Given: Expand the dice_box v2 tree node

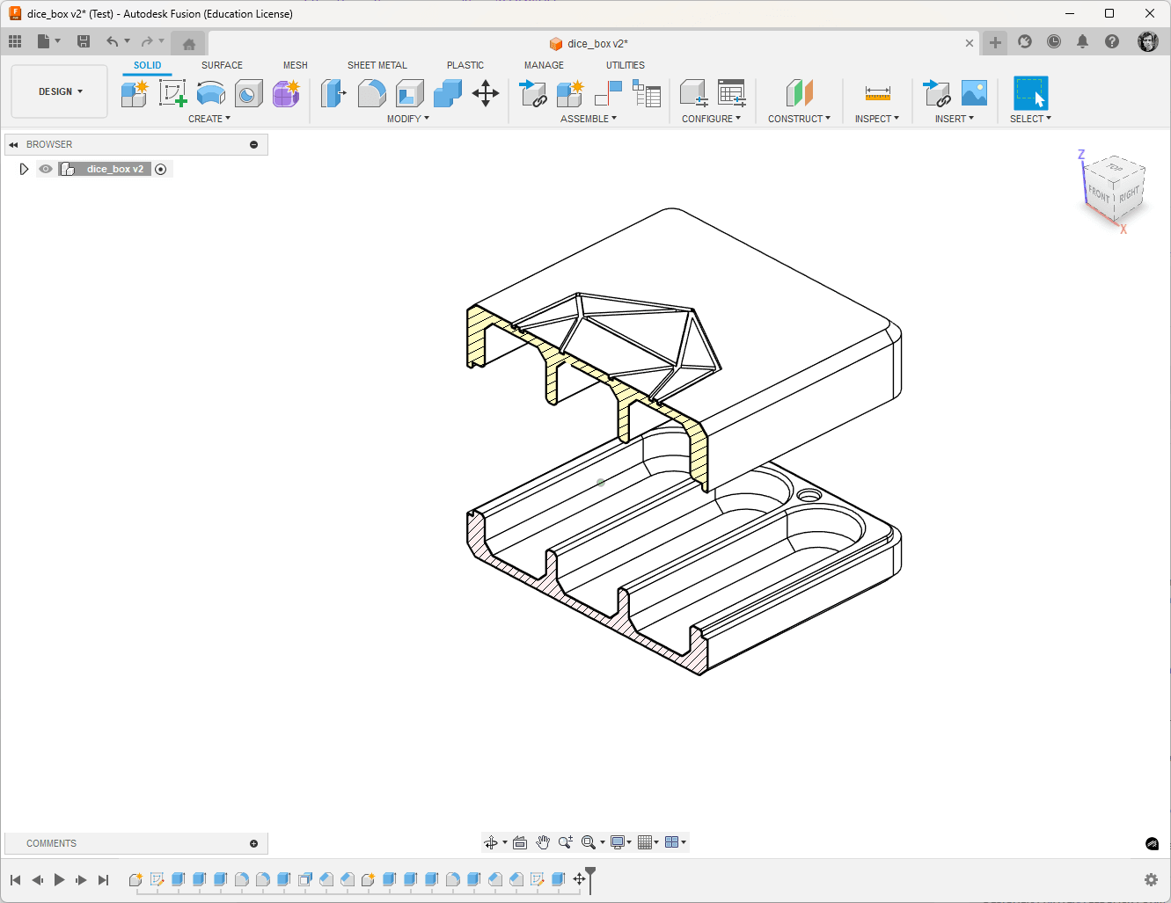Looking at the screenshot, I should pos(24,169).
